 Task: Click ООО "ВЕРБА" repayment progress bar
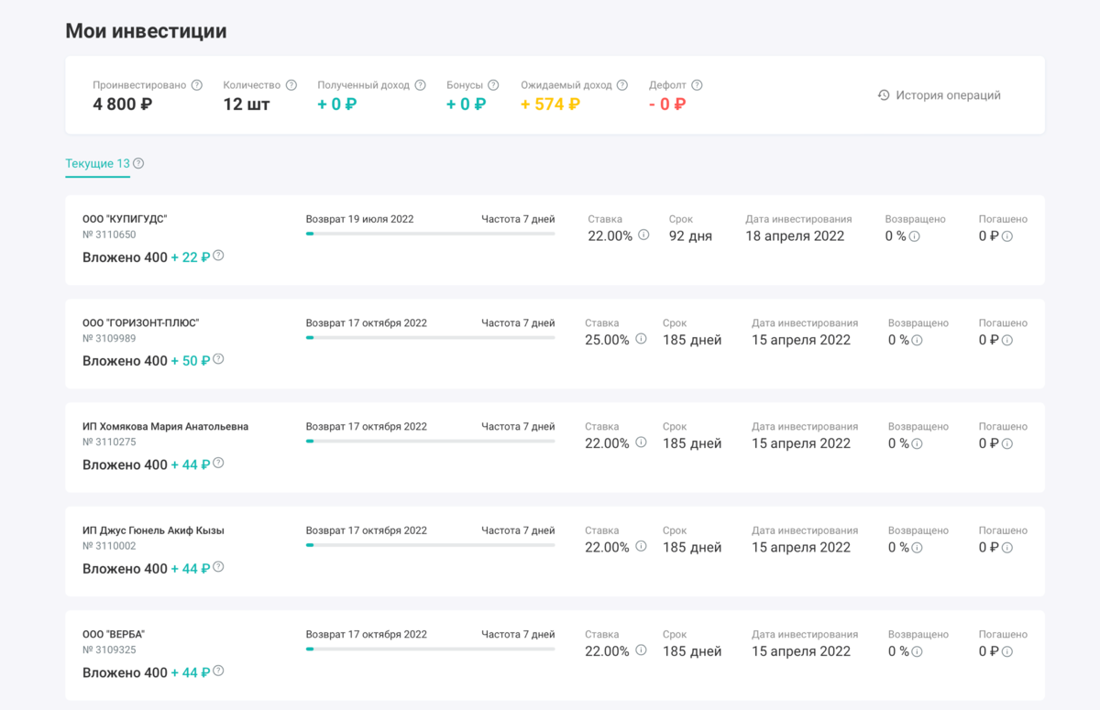pos(430,649)
